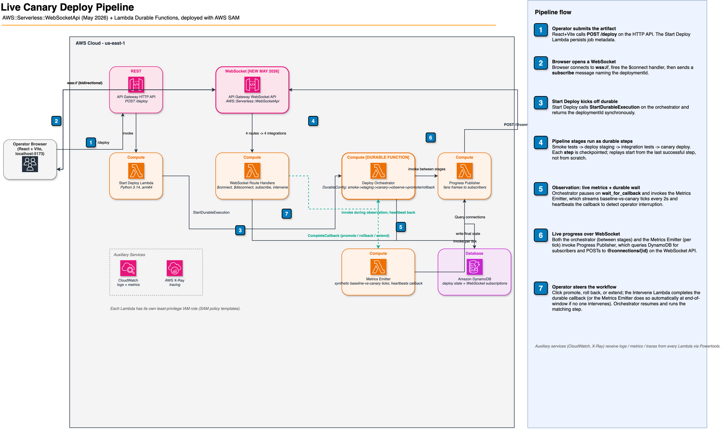Image resolution: width=721 pixels, height=429 pixels.
Task: Select the 'fans frames to subscribers' caption
Action: (465, 188)
